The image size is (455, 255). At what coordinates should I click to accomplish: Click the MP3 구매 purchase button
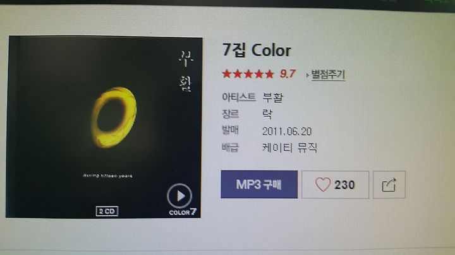pyautogui.click(x=259, y=184)
